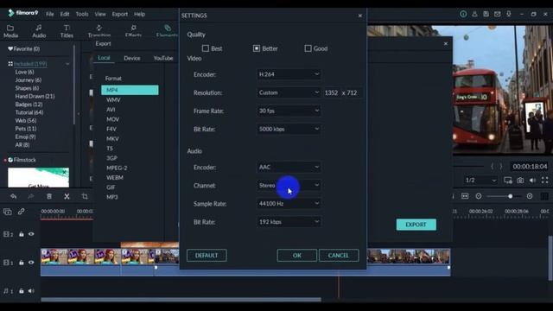Viewport: 553px width, 311px height.
Task: Toggle visibility of video track 1
Action: [31, 263]
